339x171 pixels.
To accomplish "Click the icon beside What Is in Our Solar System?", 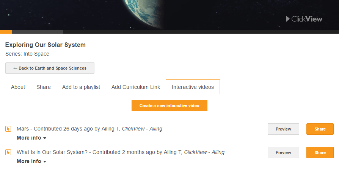I will pyautogui.click(x=8, y=152).
